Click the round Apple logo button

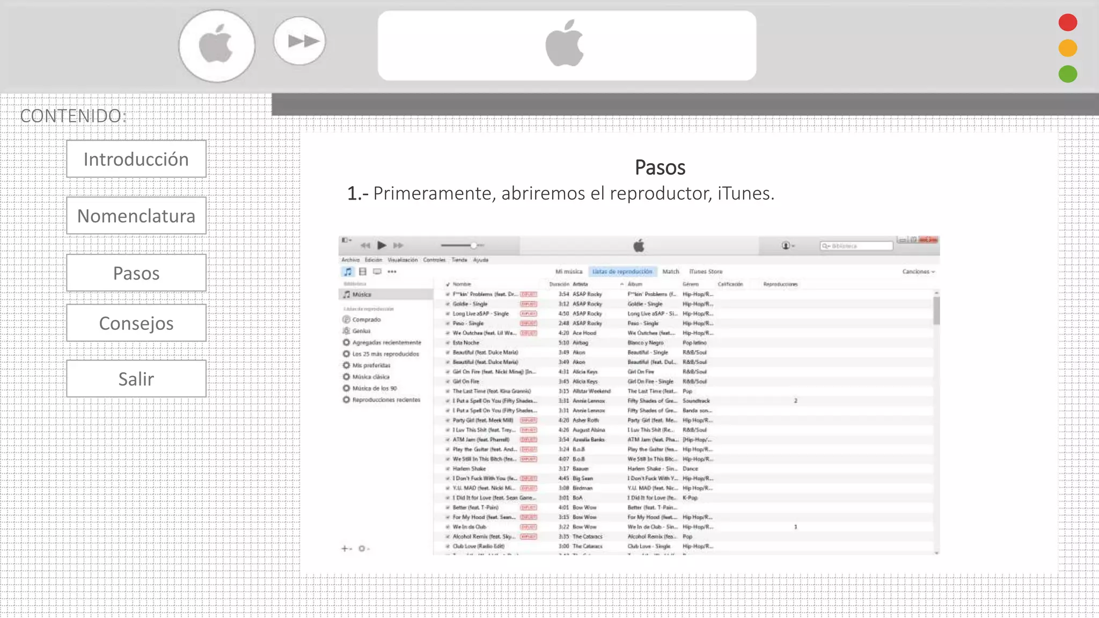click(x=217, y=46)
